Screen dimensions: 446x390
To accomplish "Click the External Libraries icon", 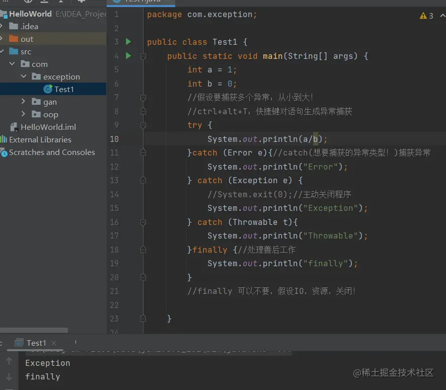I will [4, 139].
